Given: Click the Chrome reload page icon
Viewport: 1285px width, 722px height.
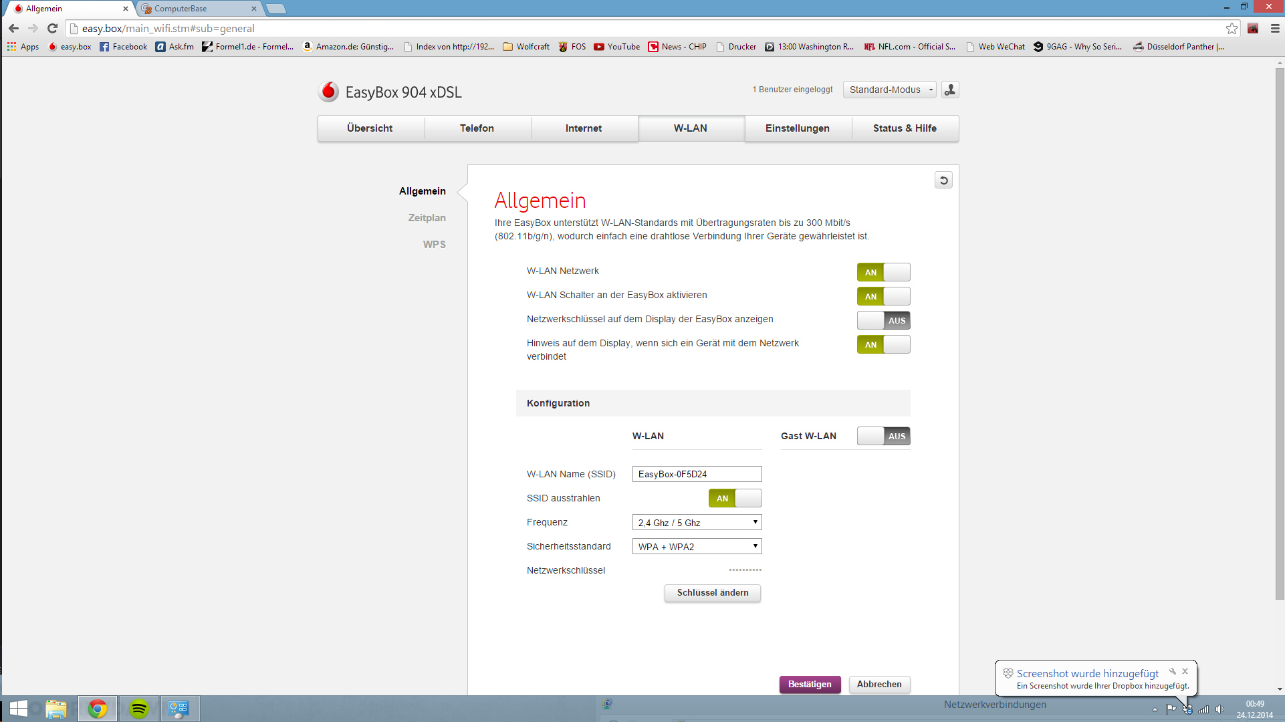Looking at the screenshot, I should [x=53, y=28].
